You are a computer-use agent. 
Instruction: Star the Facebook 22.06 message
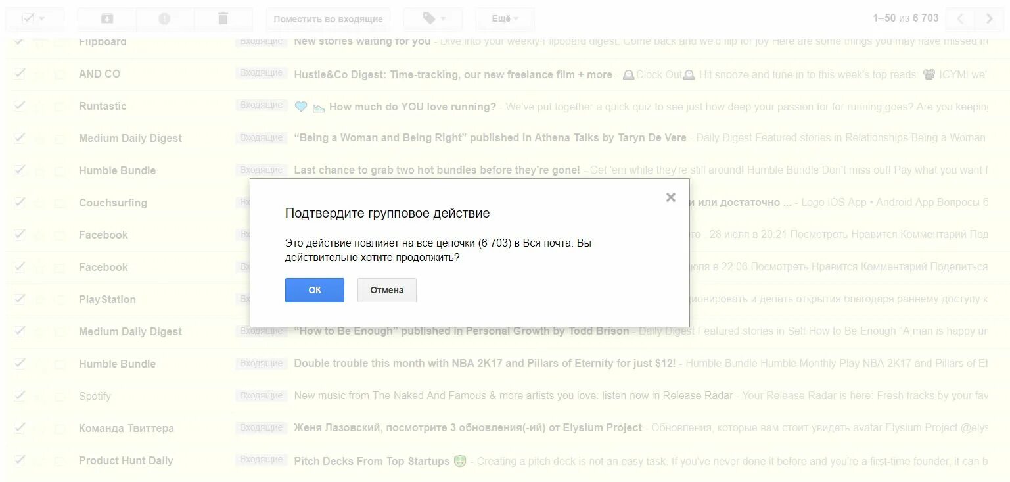pos(39,267)
